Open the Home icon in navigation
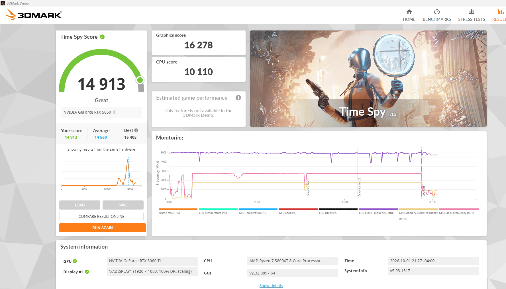 coord(409,12)
